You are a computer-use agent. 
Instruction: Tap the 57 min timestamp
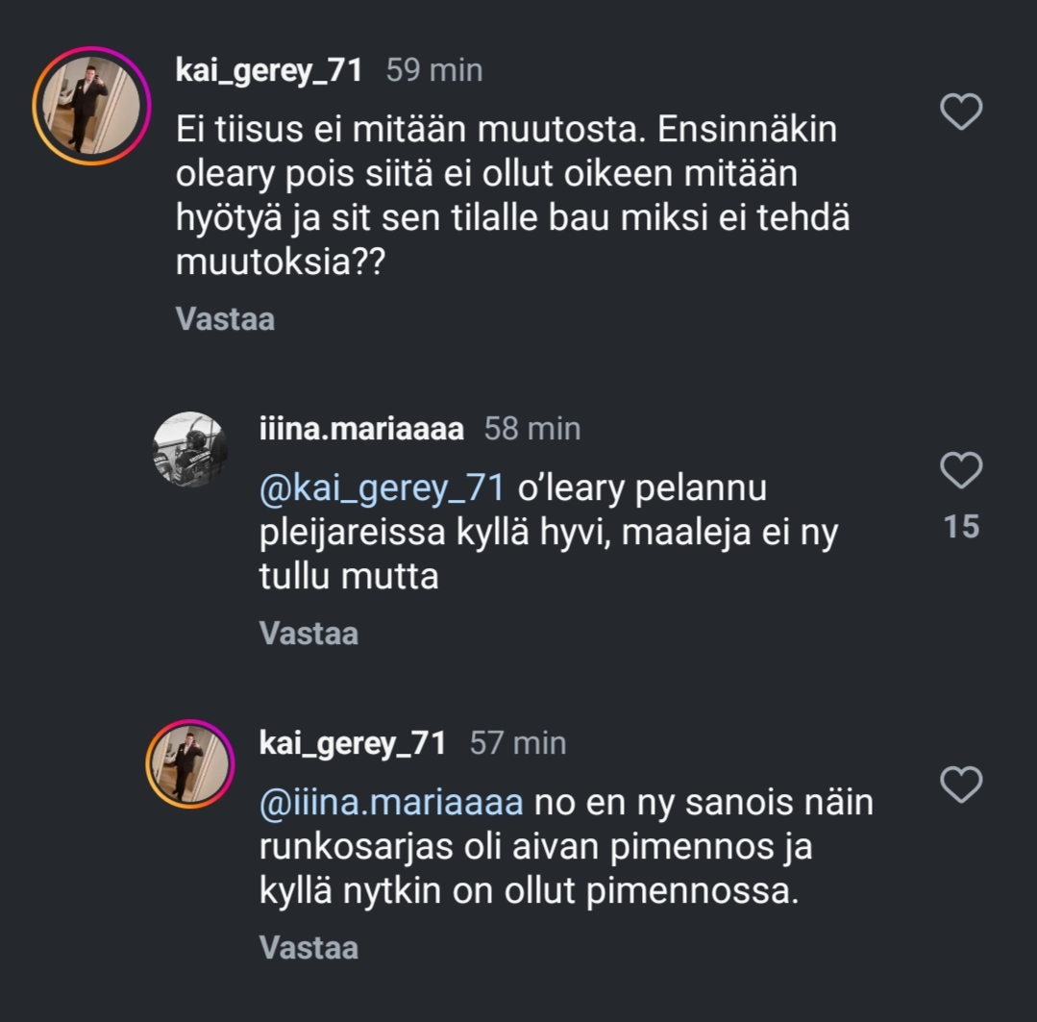(x=518, y=743)
